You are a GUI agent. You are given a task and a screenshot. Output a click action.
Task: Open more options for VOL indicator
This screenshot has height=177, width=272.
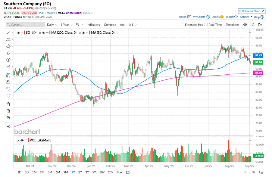26,140
